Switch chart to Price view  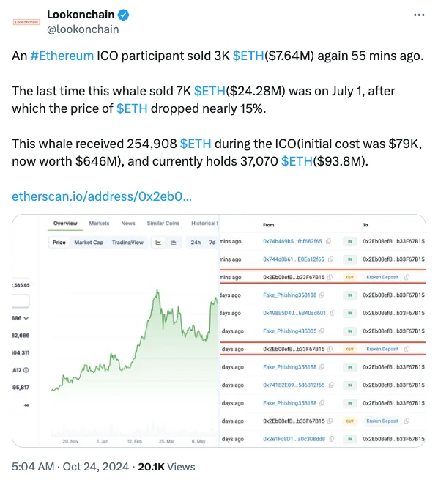click(59, 242)
